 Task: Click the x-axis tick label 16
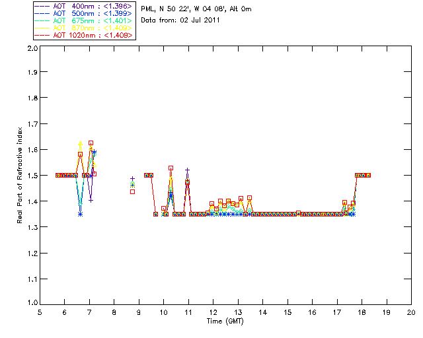[313, 312]
